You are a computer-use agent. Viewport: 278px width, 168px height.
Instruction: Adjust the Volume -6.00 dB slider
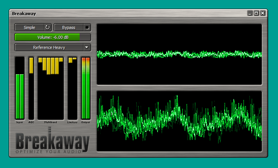coord(53,37)
